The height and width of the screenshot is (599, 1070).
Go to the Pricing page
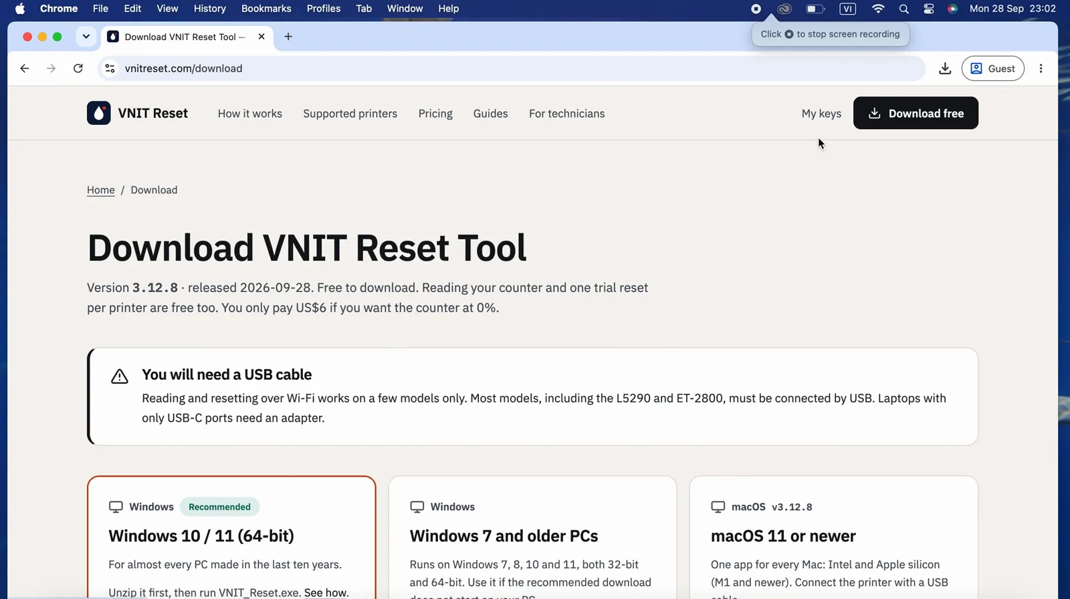coord(435,114)
